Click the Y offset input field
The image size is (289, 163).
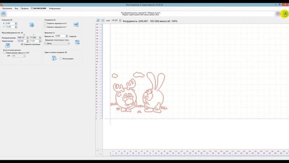(x=10, y=27)
